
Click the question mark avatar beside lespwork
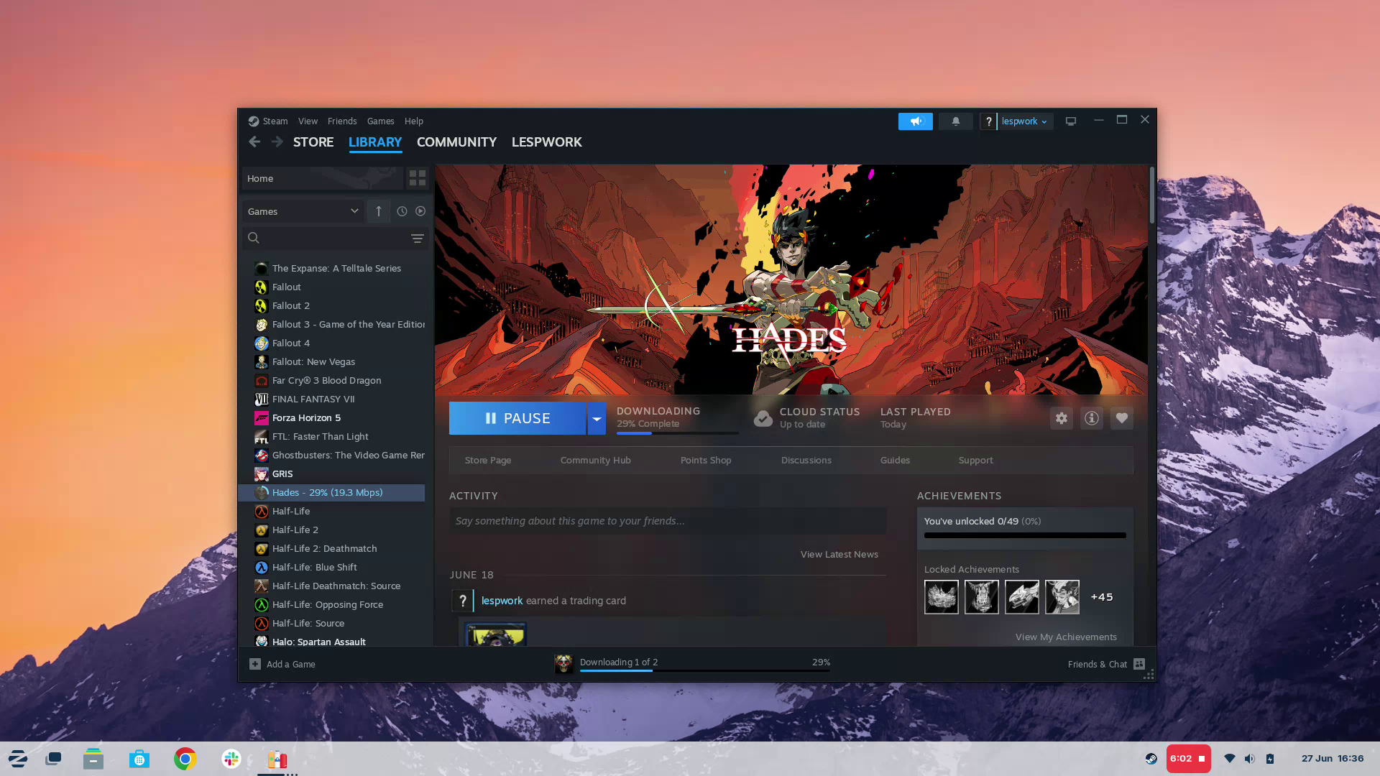[988, 121]
